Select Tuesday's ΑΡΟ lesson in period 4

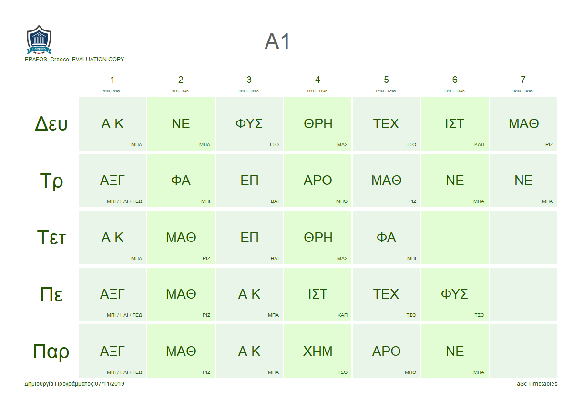tap(318, 181)
